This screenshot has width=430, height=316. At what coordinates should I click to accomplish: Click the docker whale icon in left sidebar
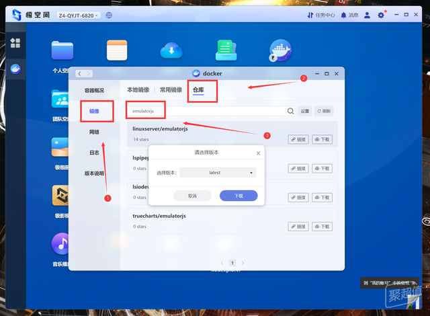(15, 69)
